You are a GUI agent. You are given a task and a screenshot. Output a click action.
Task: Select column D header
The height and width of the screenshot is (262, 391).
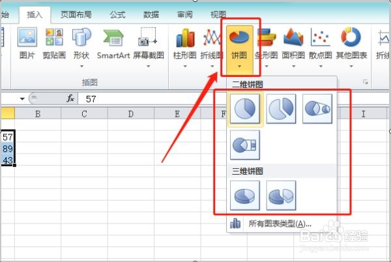click(131, 114)
